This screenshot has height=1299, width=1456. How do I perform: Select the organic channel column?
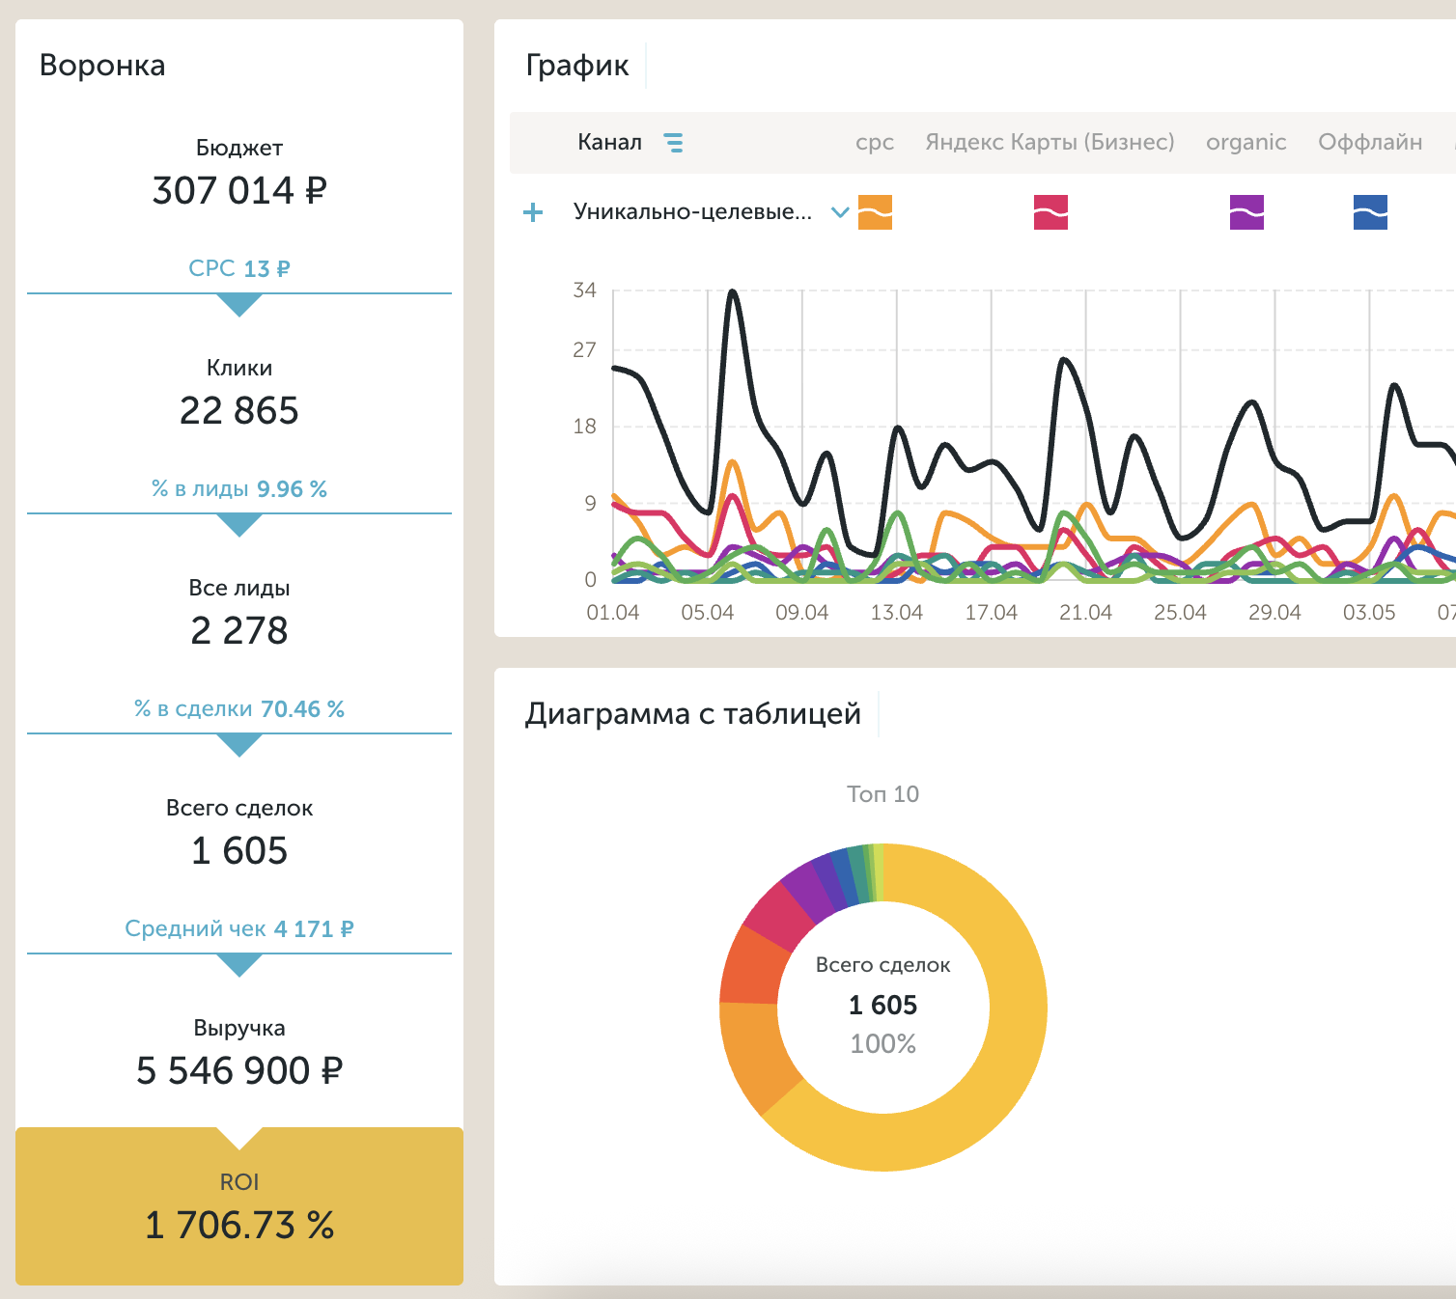coord(1246,142)
